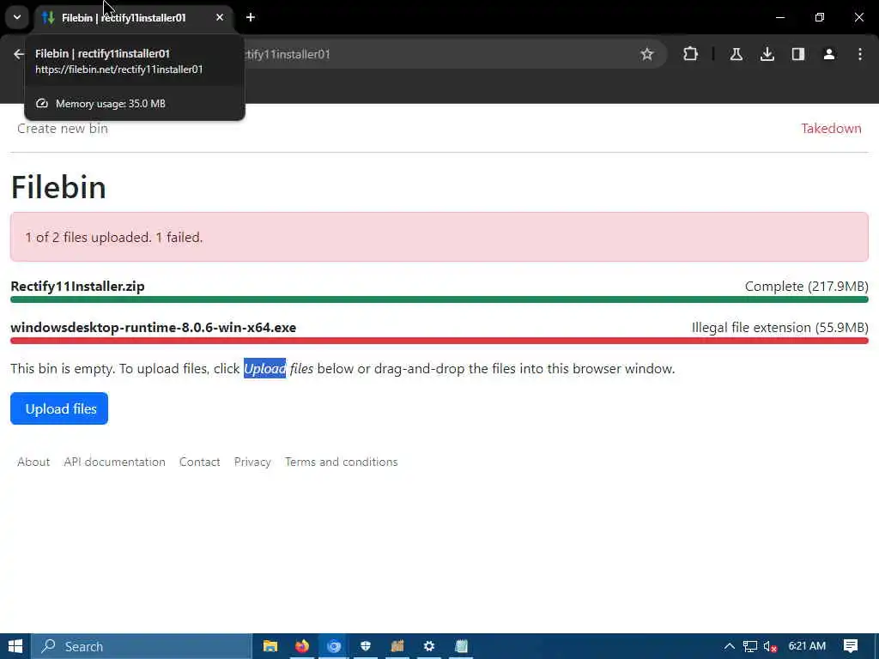Click the Create new bin link

coord(62,129)
